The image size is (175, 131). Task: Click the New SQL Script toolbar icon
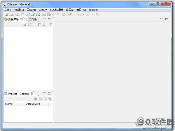pos(38,14)
